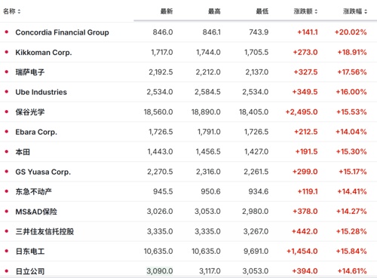Click the 最低 column header
Image resolution: width=377 pixels, height=278 pixels.
click(262, 11)
